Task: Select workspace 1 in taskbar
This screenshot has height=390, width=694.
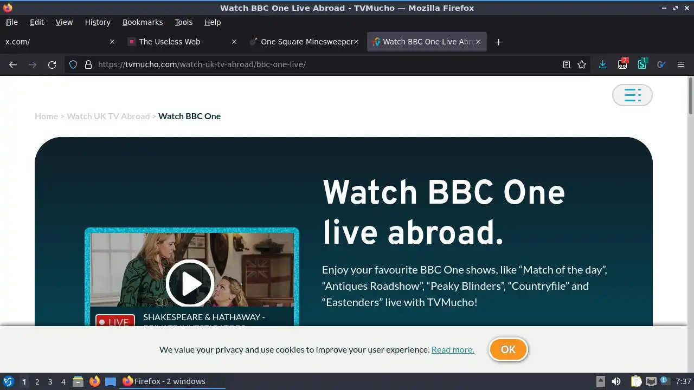Action: 24,381
